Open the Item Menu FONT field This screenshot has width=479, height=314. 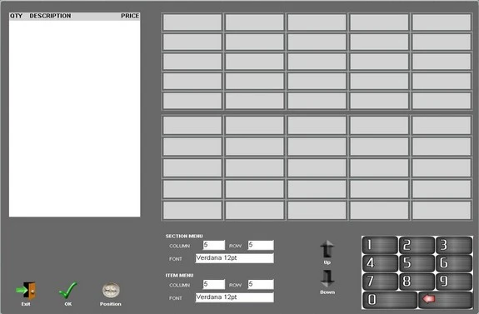click(x=235, y=297)
